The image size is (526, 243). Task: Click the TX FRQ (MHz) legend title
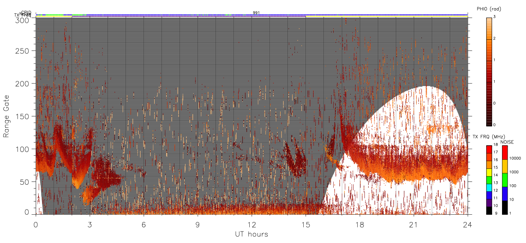coord(488,137)
